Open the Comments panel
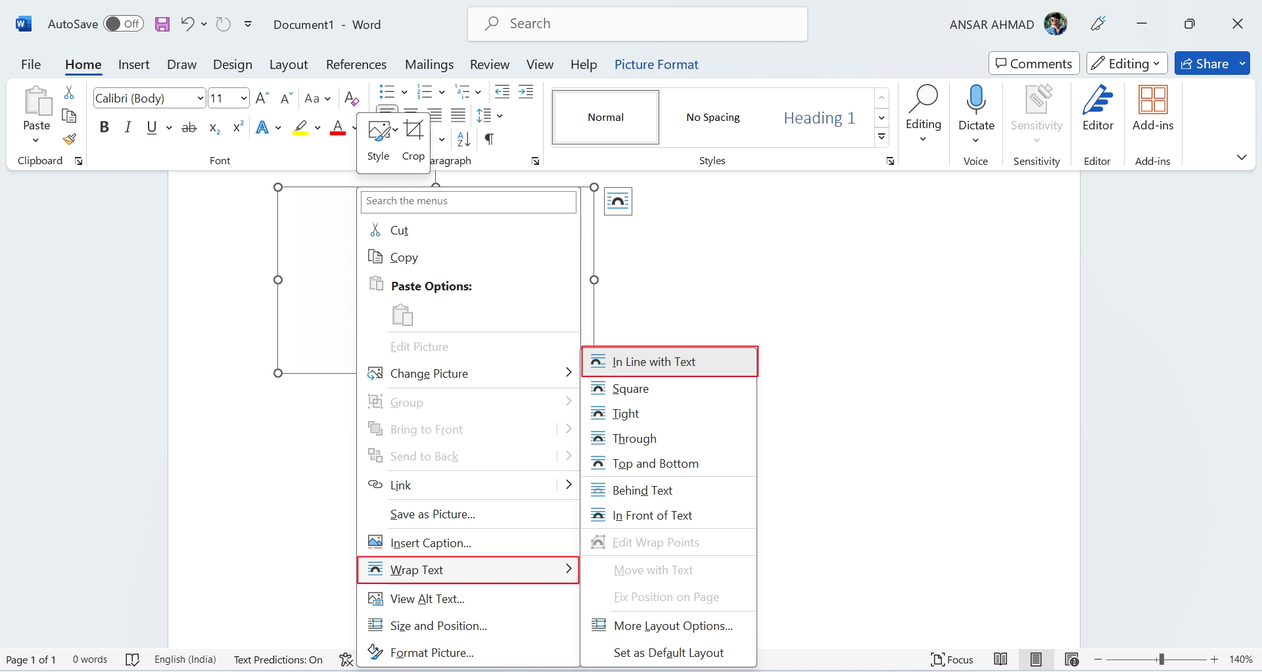Image resolution: width=1262 pixels, height=672 pixels. 1033,63
